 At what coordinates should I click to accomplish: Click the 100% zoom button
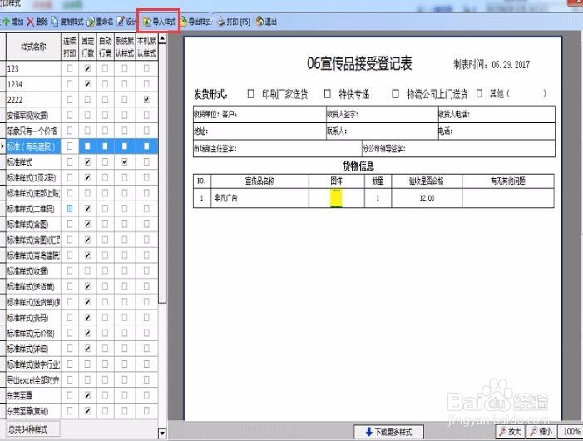click(x=571, y=431)
